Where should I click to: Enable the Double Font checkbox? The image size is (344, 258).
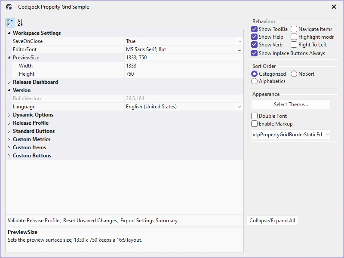[254, 116]
